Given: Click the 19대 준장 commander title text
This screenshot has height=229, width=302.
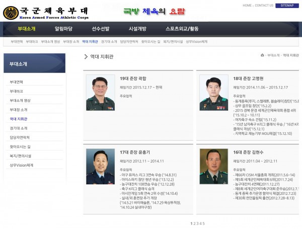Looking at the screenshot, I should [x=133, y=79].
